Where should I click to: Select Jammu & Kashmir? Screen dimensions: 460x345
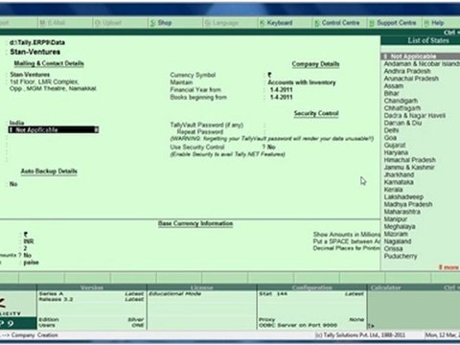pyautogui.click(x=409, y=167)
